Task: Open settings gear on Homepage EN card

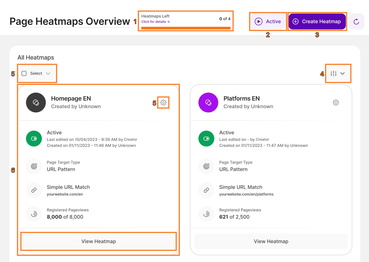Action: click(163, 103)
